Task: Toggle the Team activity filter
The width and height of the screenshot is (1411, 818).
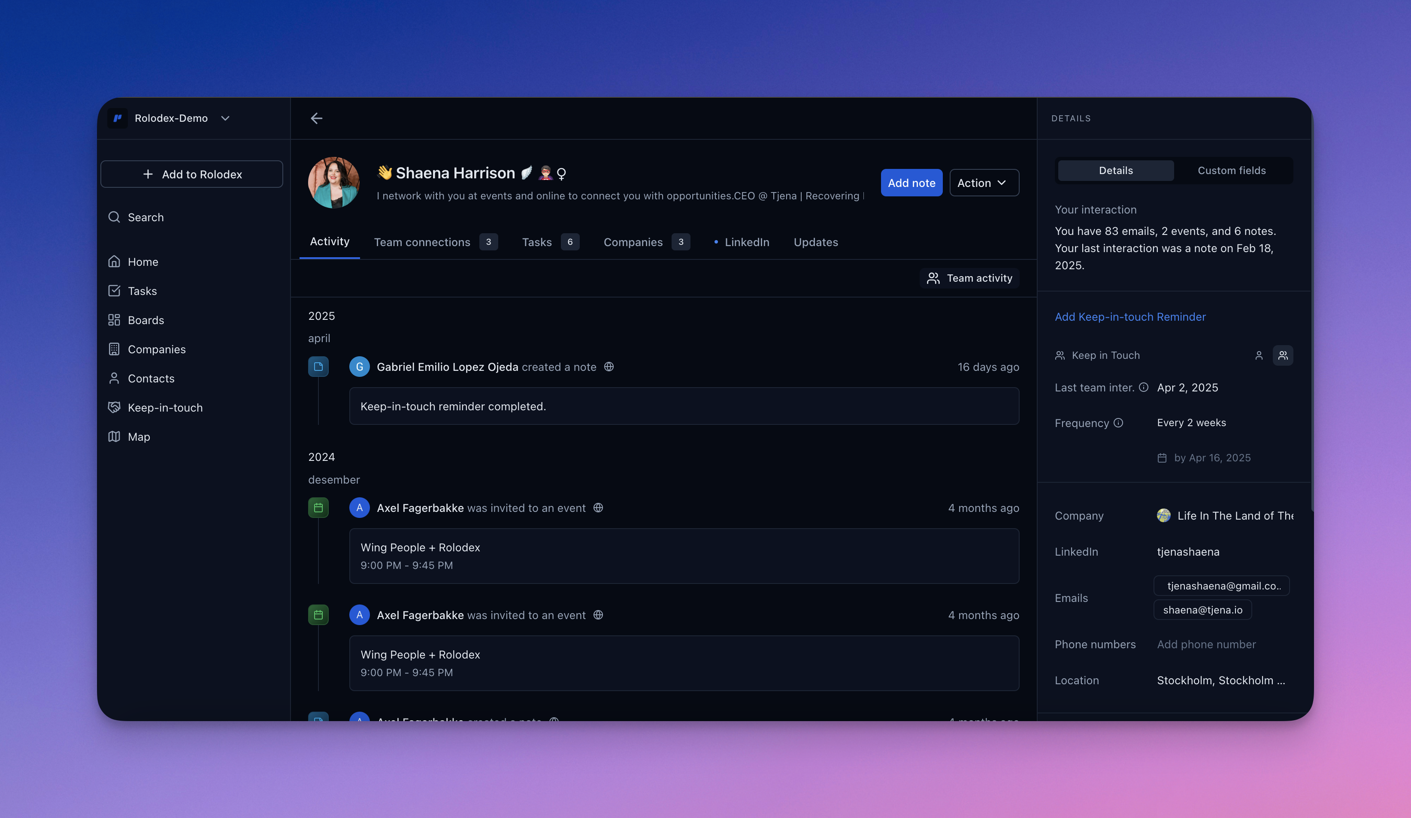Action: click(969, 278)
